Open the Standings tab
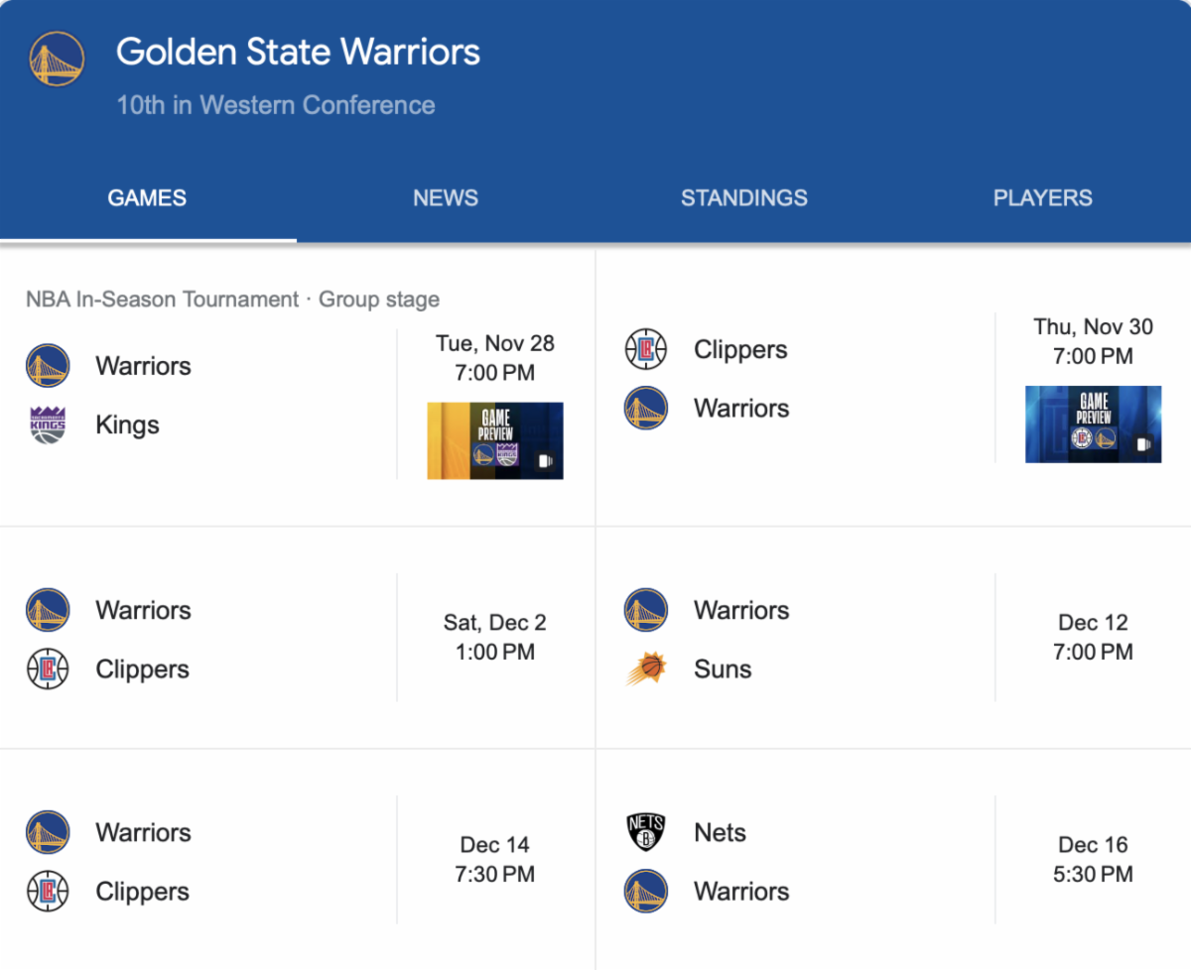 click(743, 197)
